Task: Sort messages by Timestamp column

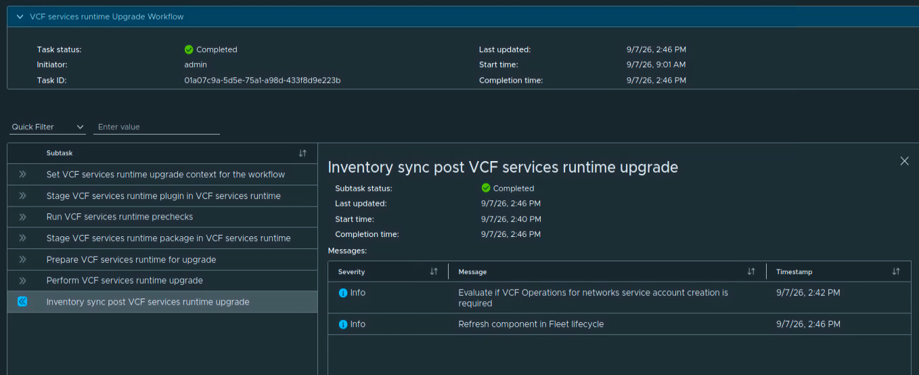Action: (896, 271)
